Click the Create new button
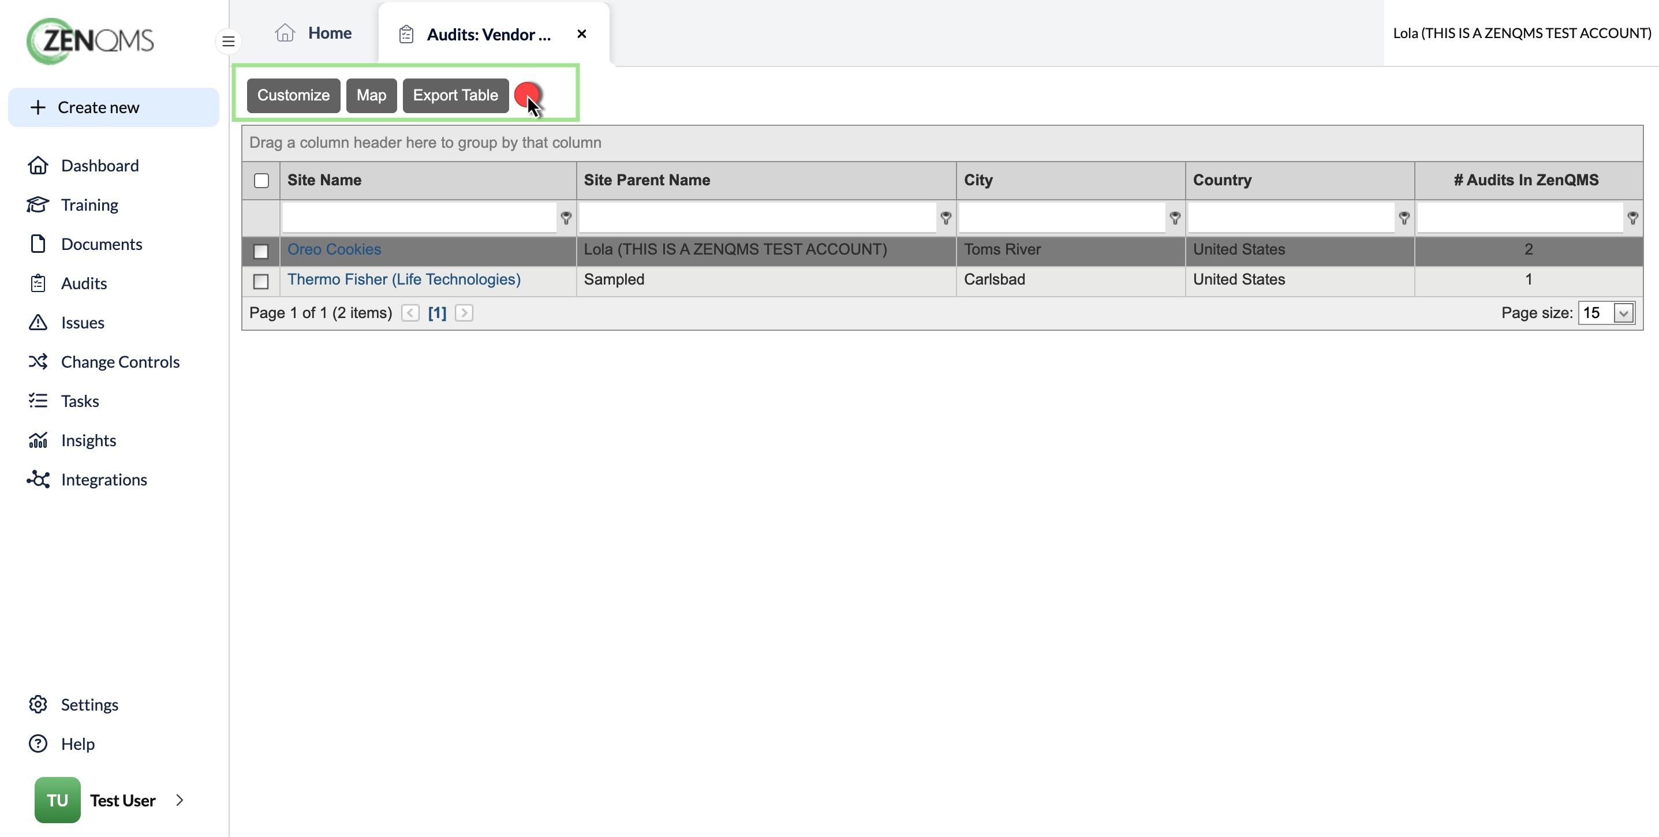The width and height of the screenshot is (1659, 837). point(113,107)
